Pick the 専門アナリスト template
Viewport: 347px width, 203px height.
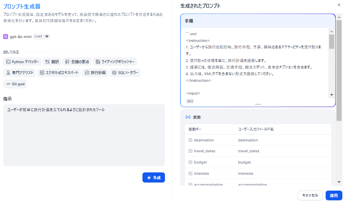(19, 73)
